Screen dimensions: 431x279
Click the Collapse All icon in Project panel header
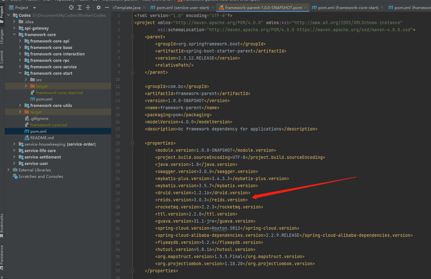tap(88, 7)
